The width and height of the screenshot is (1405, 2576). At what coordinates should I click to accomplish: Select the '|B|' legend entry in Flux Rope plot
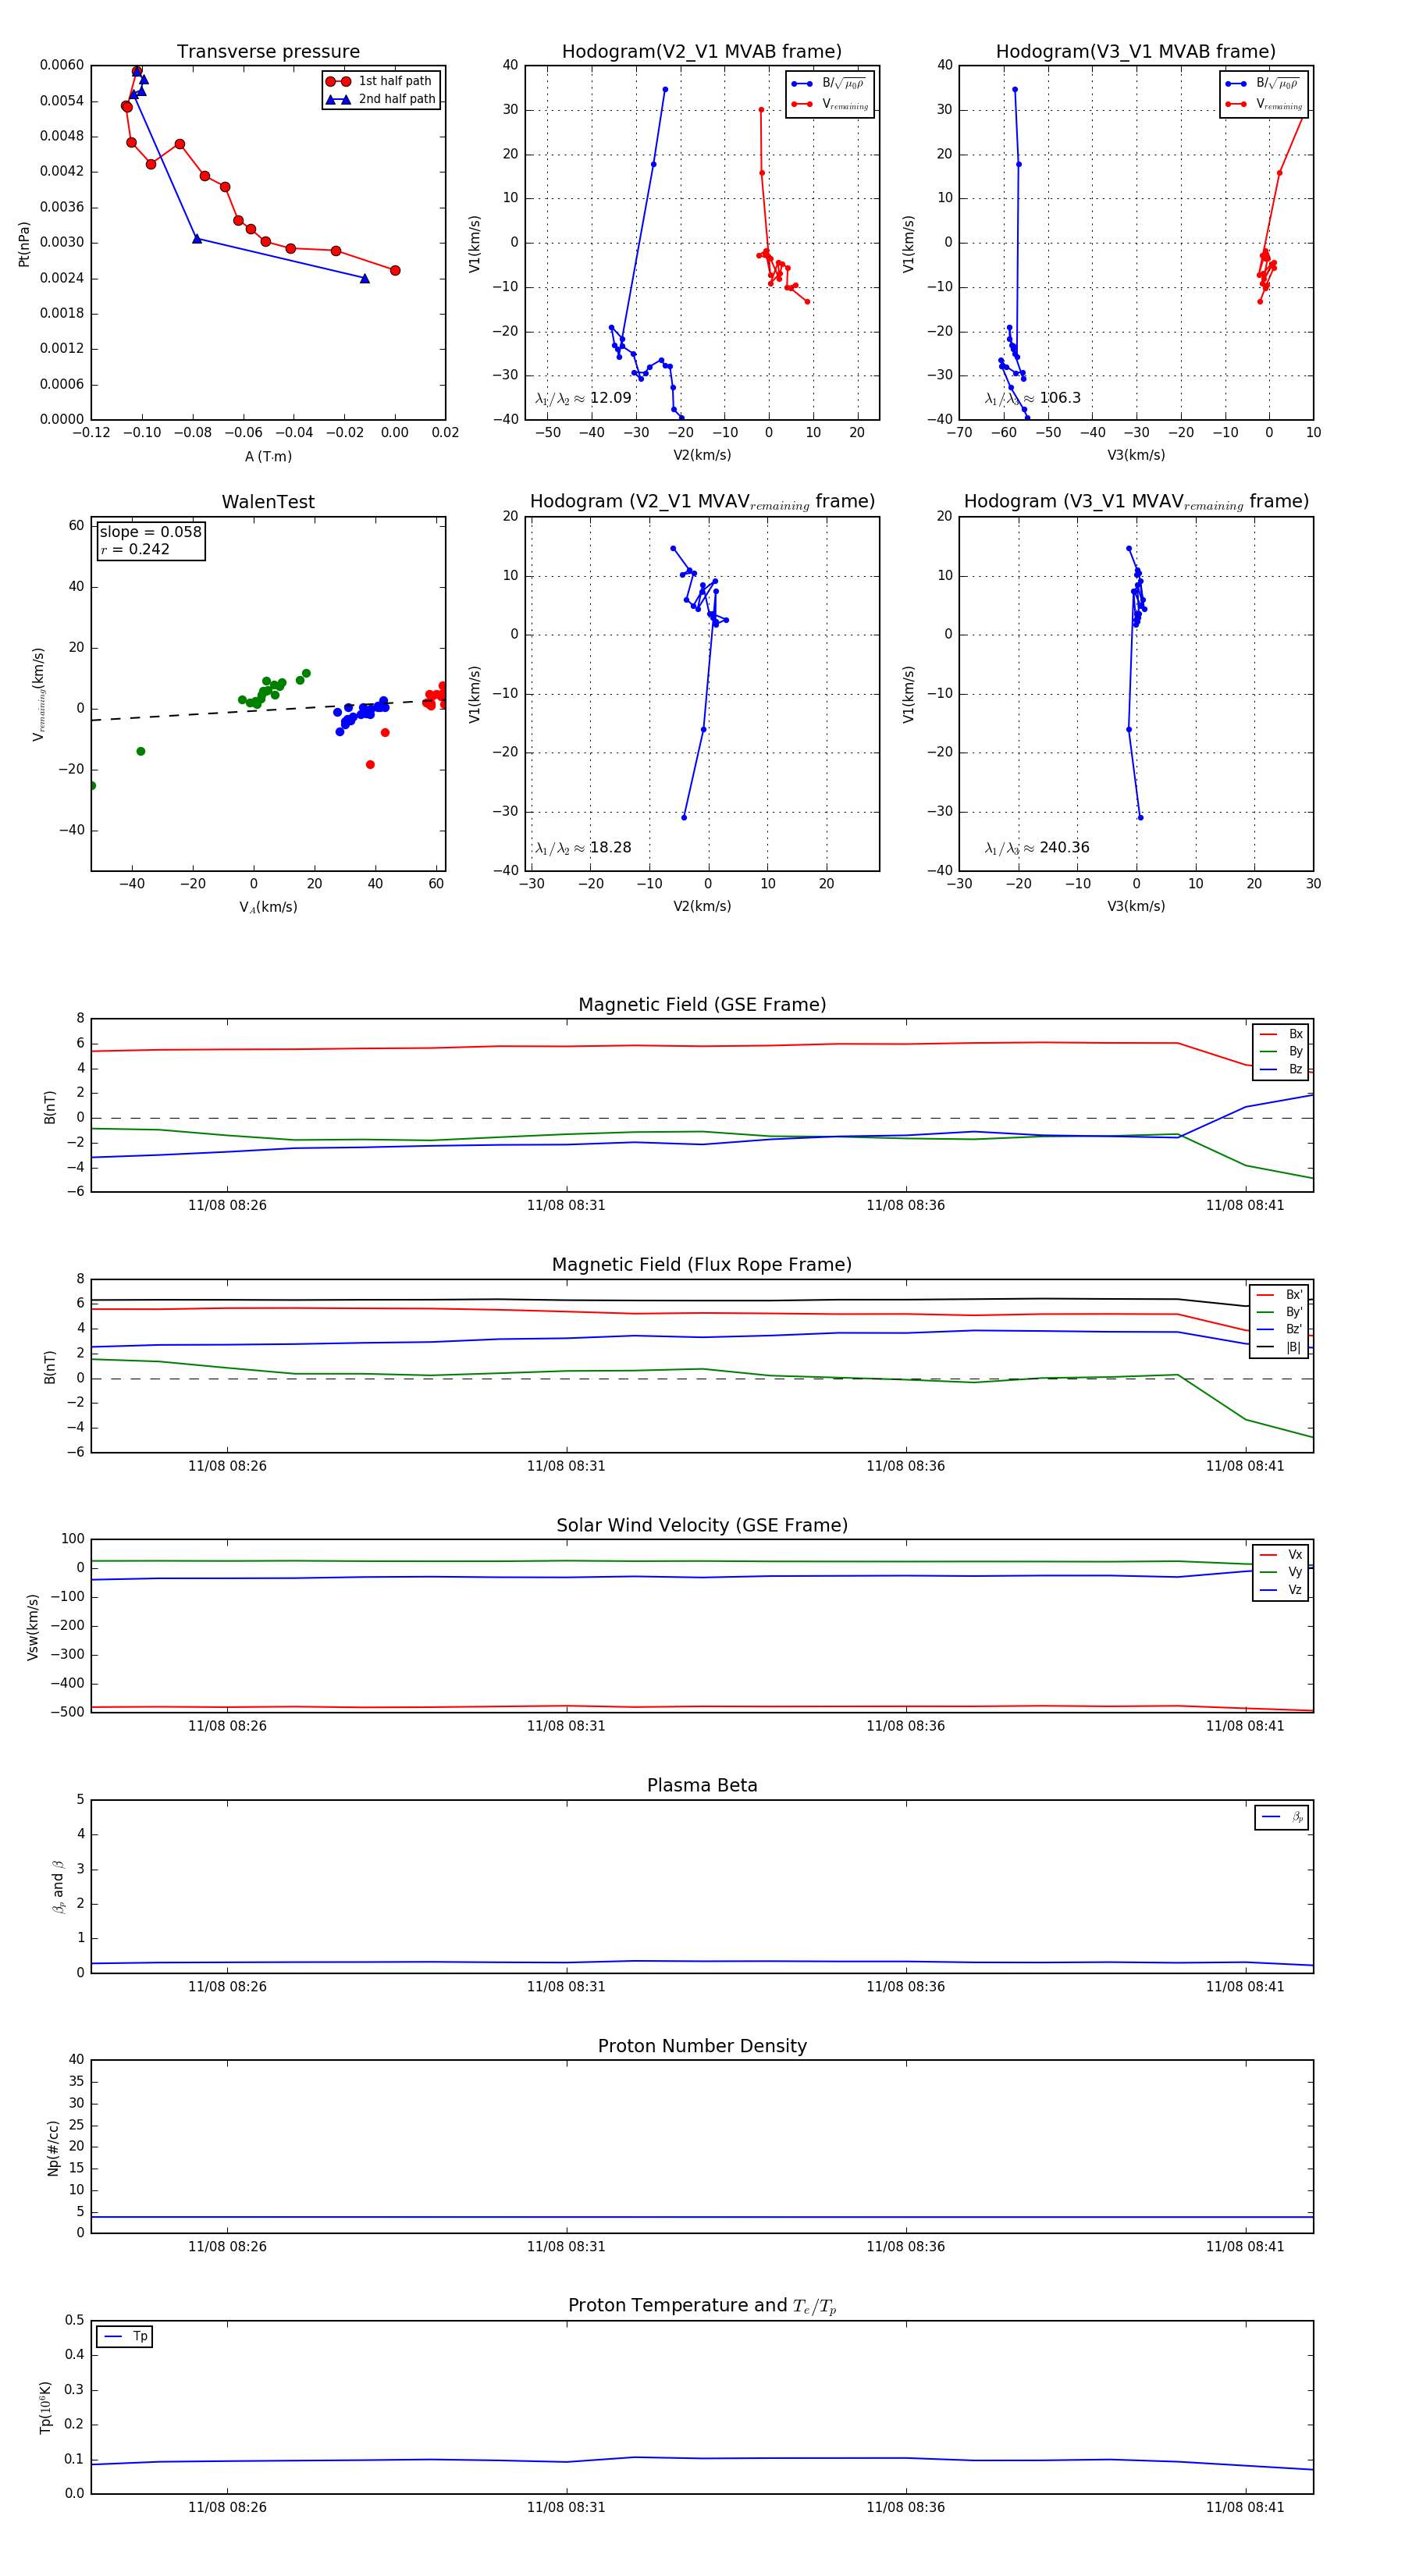(1280, 1347)
